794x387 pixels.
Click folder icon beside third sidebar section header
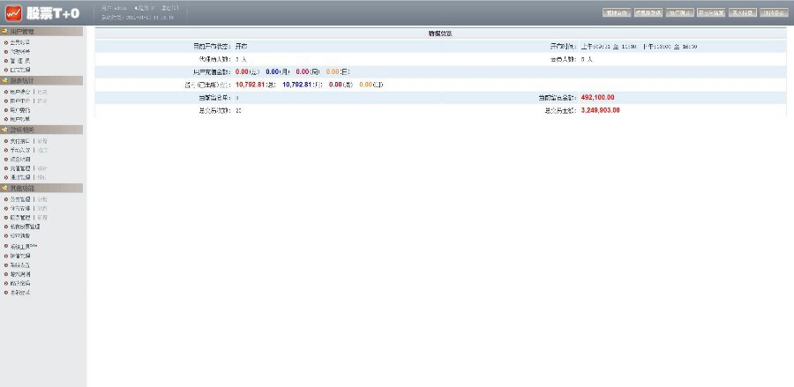point(4,130)
